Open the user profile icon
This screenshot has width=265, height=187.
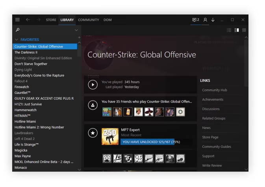[x=205, y=20]
